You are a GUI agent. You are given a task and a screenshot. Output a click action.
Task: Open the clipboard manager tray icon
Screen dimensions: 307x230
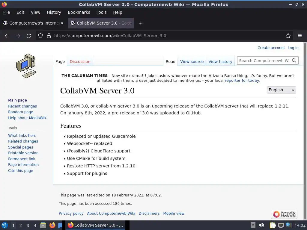point(273,225)
